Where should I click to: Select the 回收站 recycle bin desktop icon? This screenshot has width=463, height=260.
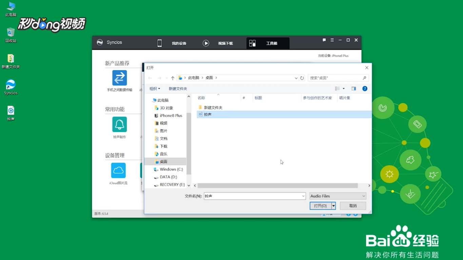(11, 35)
